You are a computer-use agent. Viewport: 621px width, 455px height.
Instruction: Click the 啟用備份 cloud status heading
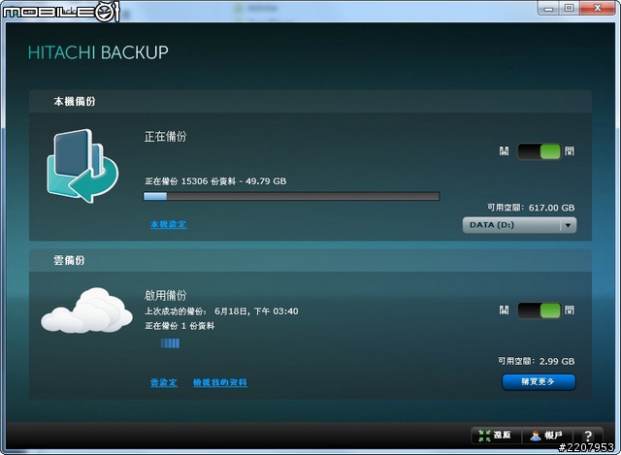coord(165,295)
